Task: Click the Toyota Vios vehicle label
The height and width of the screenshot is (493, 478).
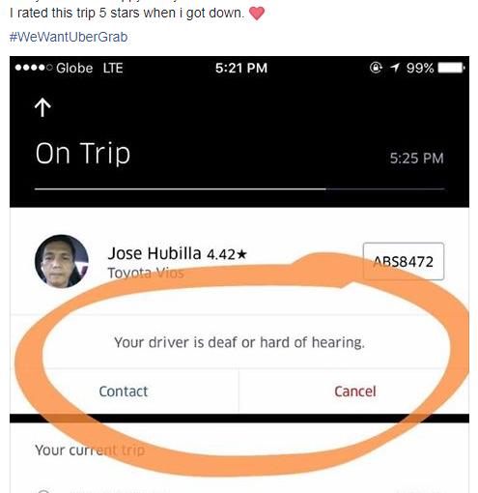Action: click(x=146, y=274)
